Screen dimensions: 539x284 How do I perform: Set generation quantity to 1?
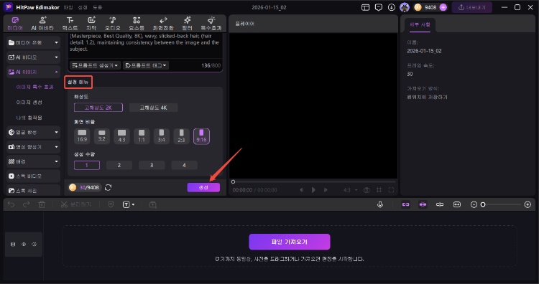pyautogui.click(x=87, y=166)
